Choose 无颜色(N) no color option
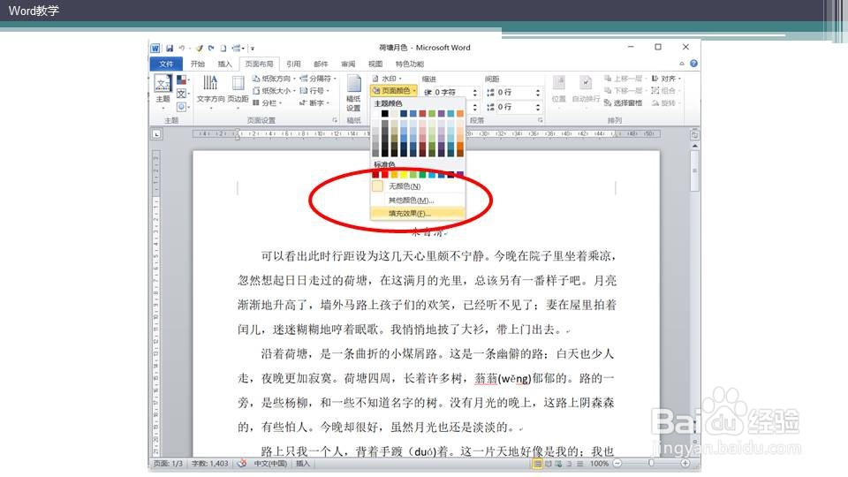Viewport: 848px width, 477px height. [x=418, y=186]
